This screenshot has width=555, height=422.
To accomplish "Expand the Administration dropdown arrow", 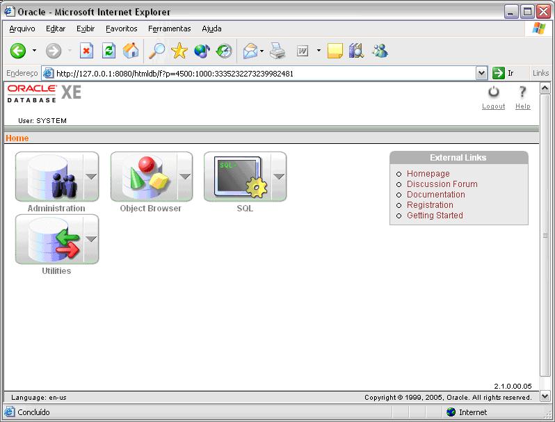I will pos(91,177).
